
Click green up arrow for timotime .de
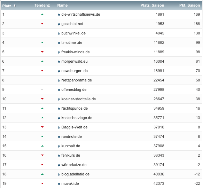point(42,42)
